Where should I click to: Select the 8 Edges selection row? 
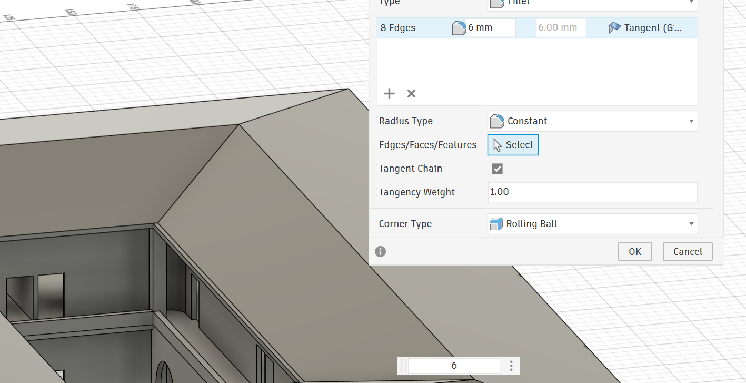coord(537,28)
